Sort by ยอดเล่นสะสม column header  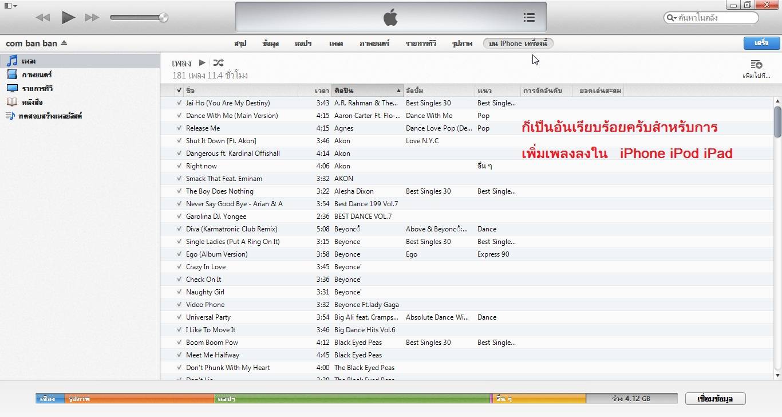(597, 91)
